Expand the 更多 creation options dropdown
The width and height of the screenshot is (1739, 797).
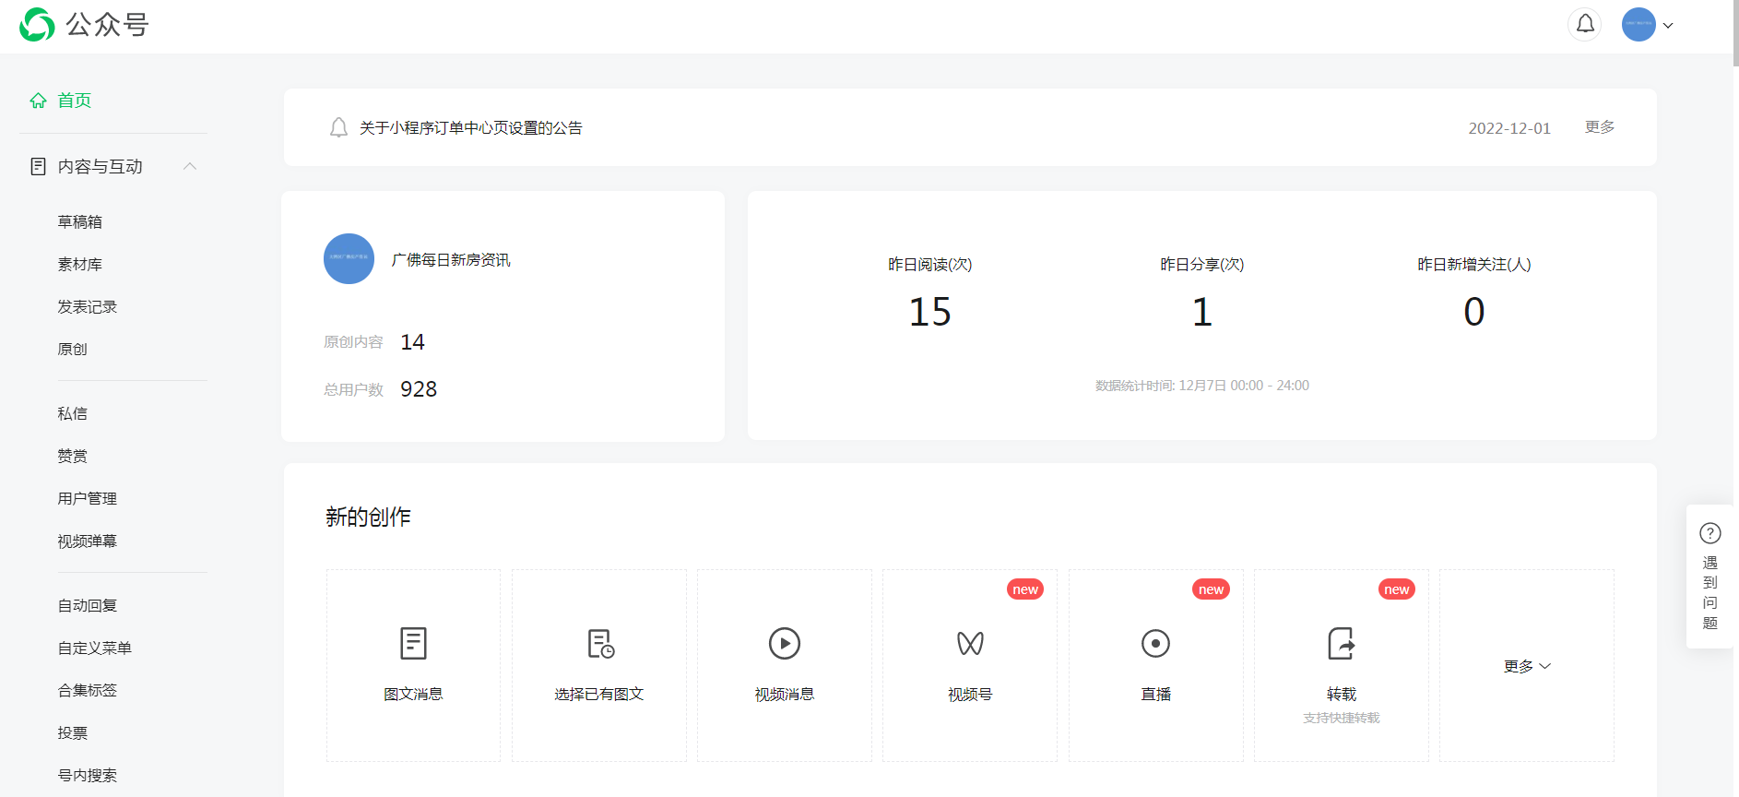(x=1527, y=666)
